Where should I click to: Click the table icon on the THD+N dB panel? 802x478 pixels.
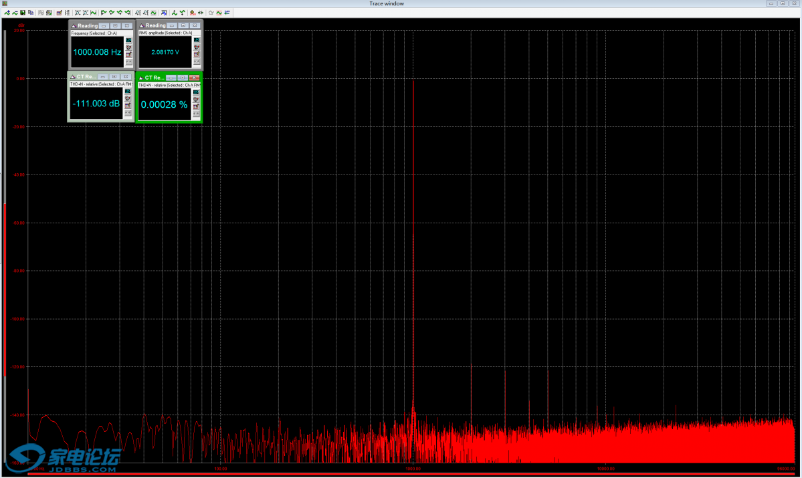128,105
